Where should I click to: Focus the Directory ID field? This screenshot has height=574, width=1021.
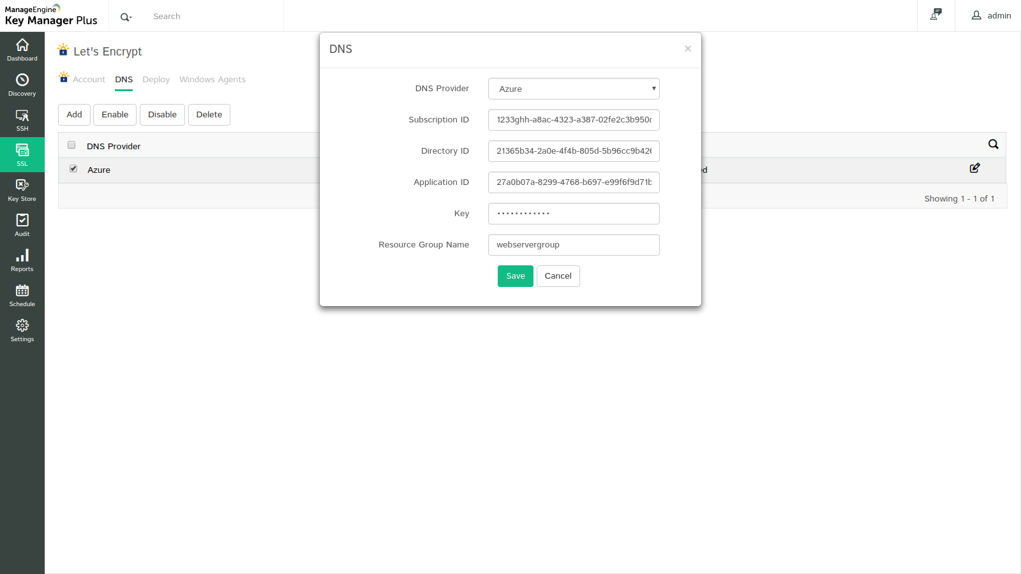574,151
